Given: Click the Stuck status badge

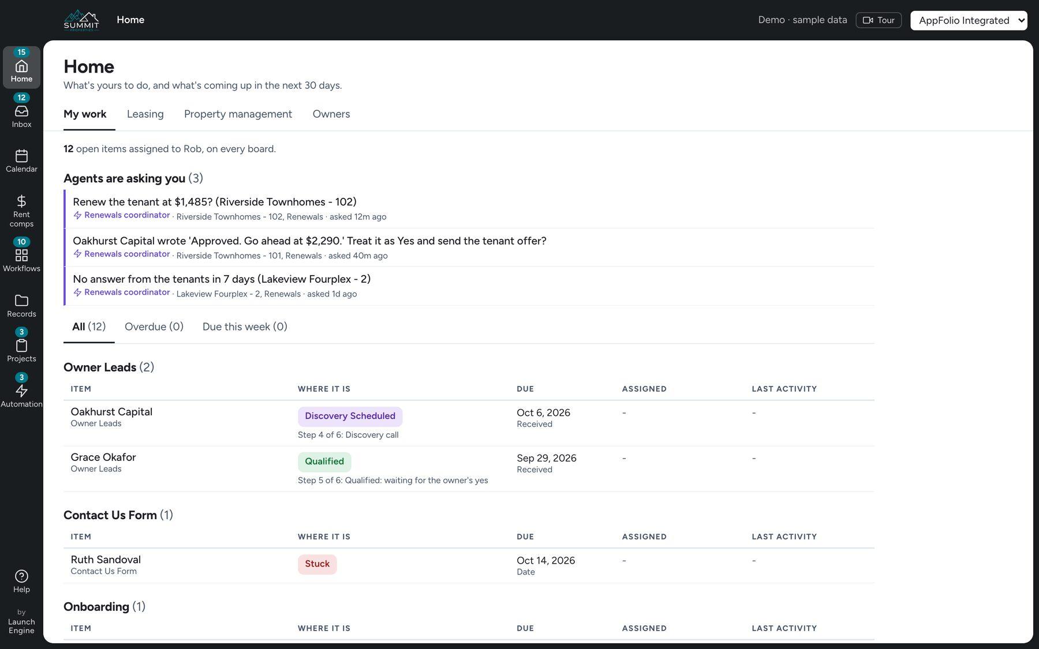Looking at the screenshot, I should pyautogui.click(x=317, y=564).
